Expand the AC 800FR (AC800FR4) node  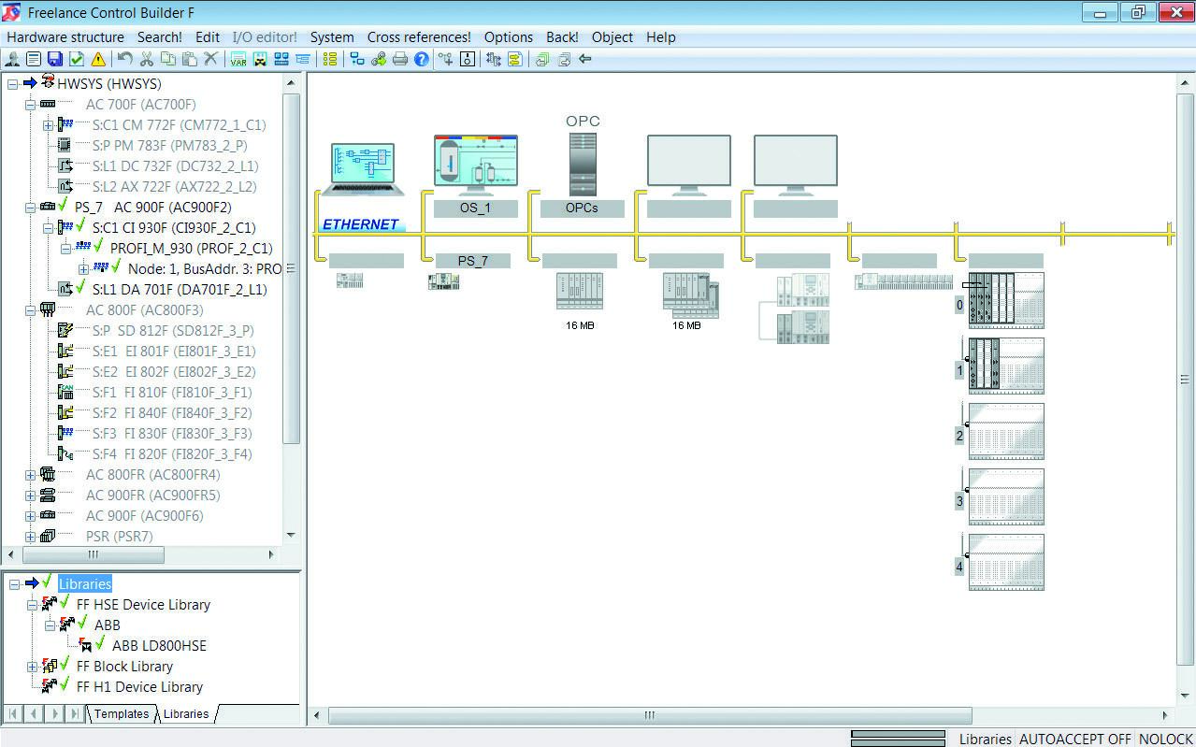point(31,475)
